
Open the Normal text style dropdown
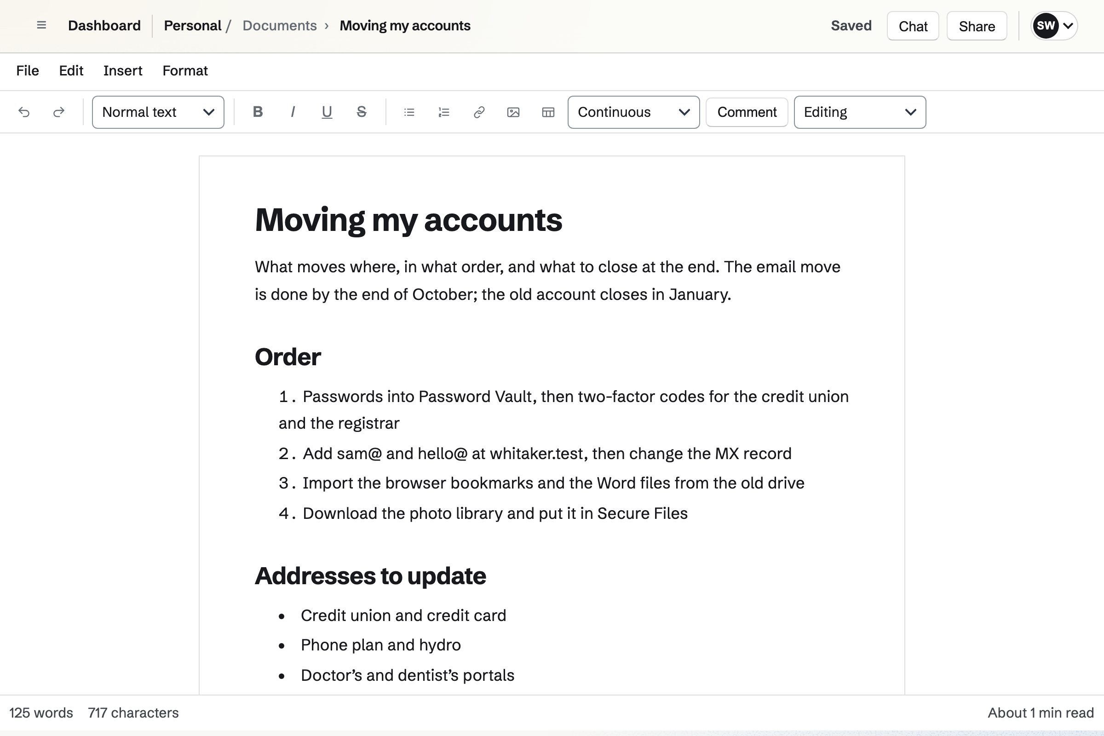[158, 112]
